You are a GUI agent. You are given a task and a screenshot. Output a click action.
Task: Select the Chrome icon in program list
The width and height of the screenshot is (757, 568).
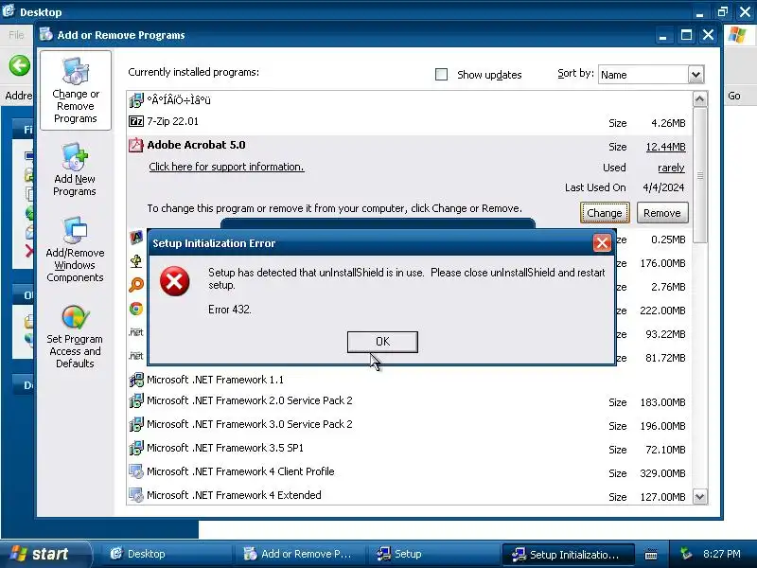[136, 309]
